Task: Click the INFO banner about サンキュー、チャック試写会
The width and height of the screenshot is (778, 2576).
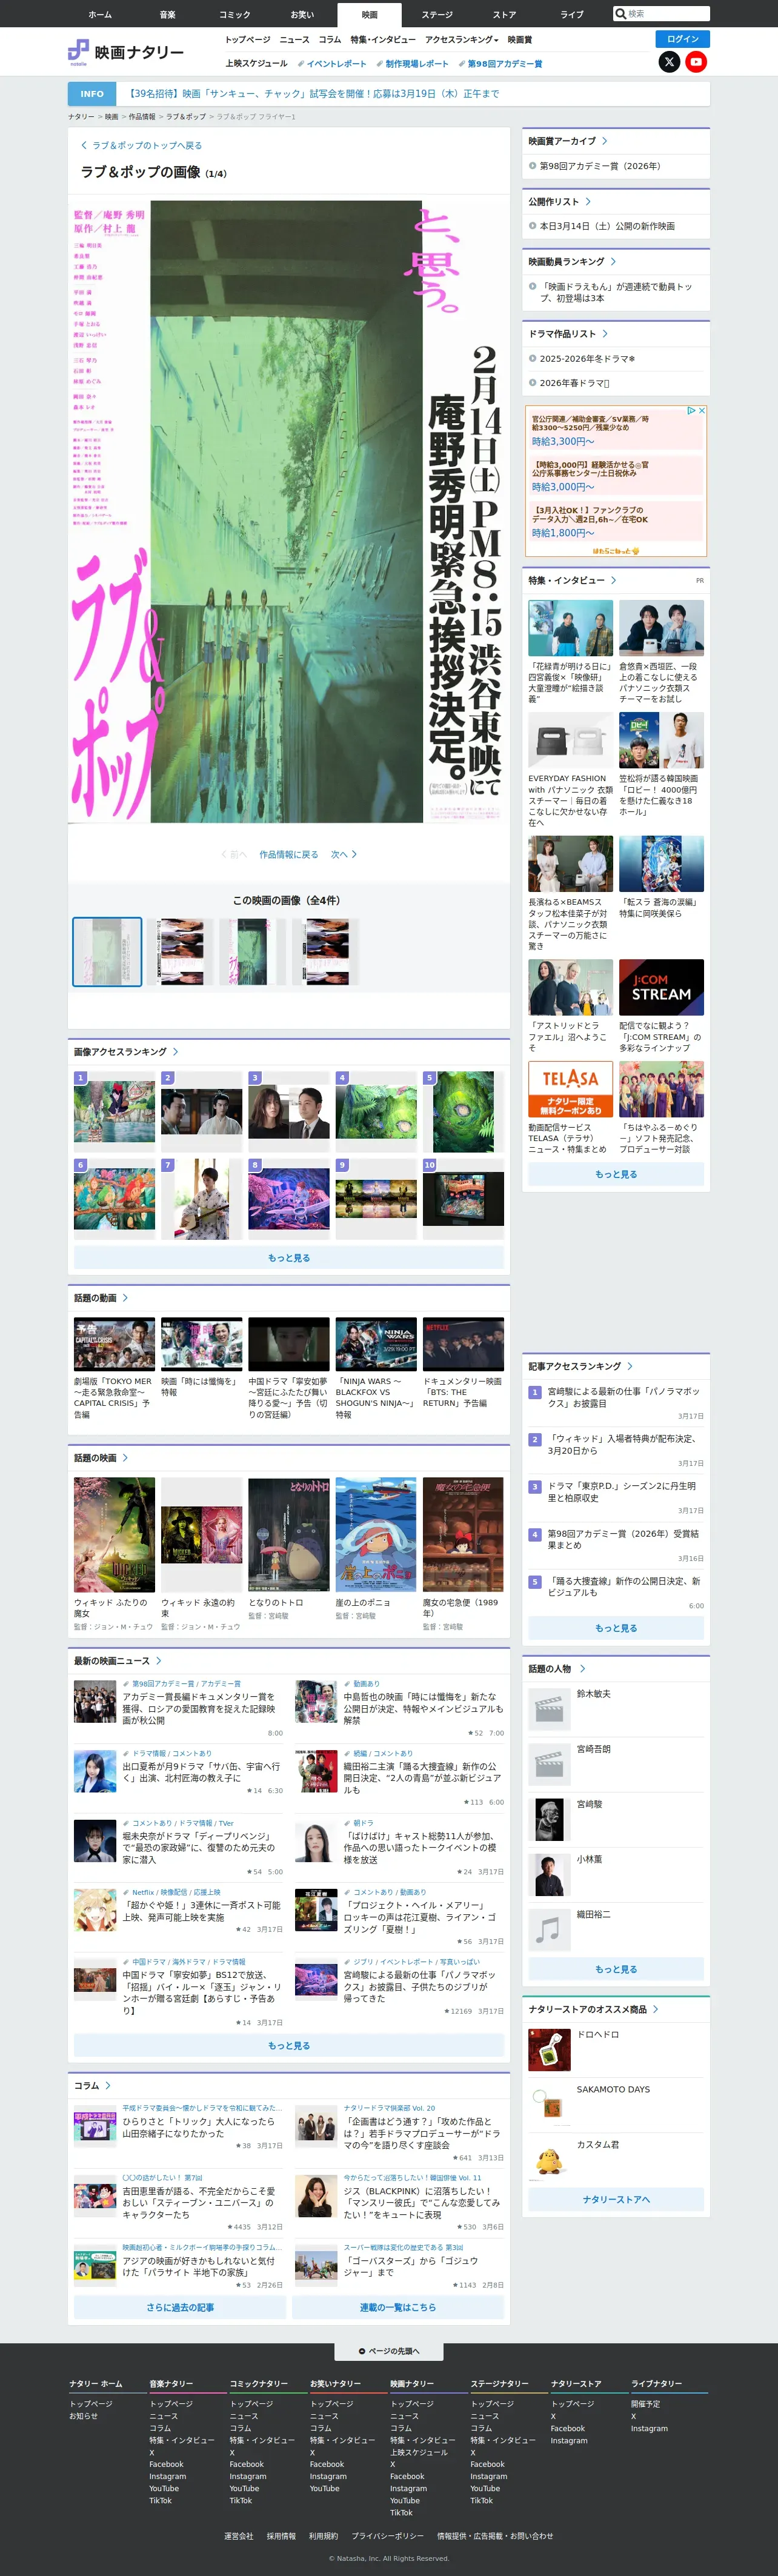Action: [389, 93]
